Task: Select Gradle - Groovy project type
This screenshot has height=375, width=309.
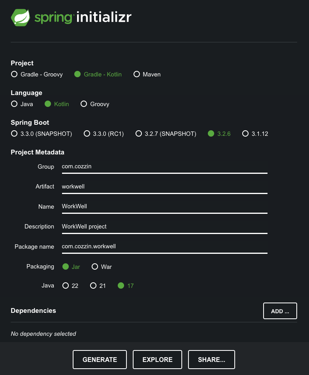Action: pos(37,74)
